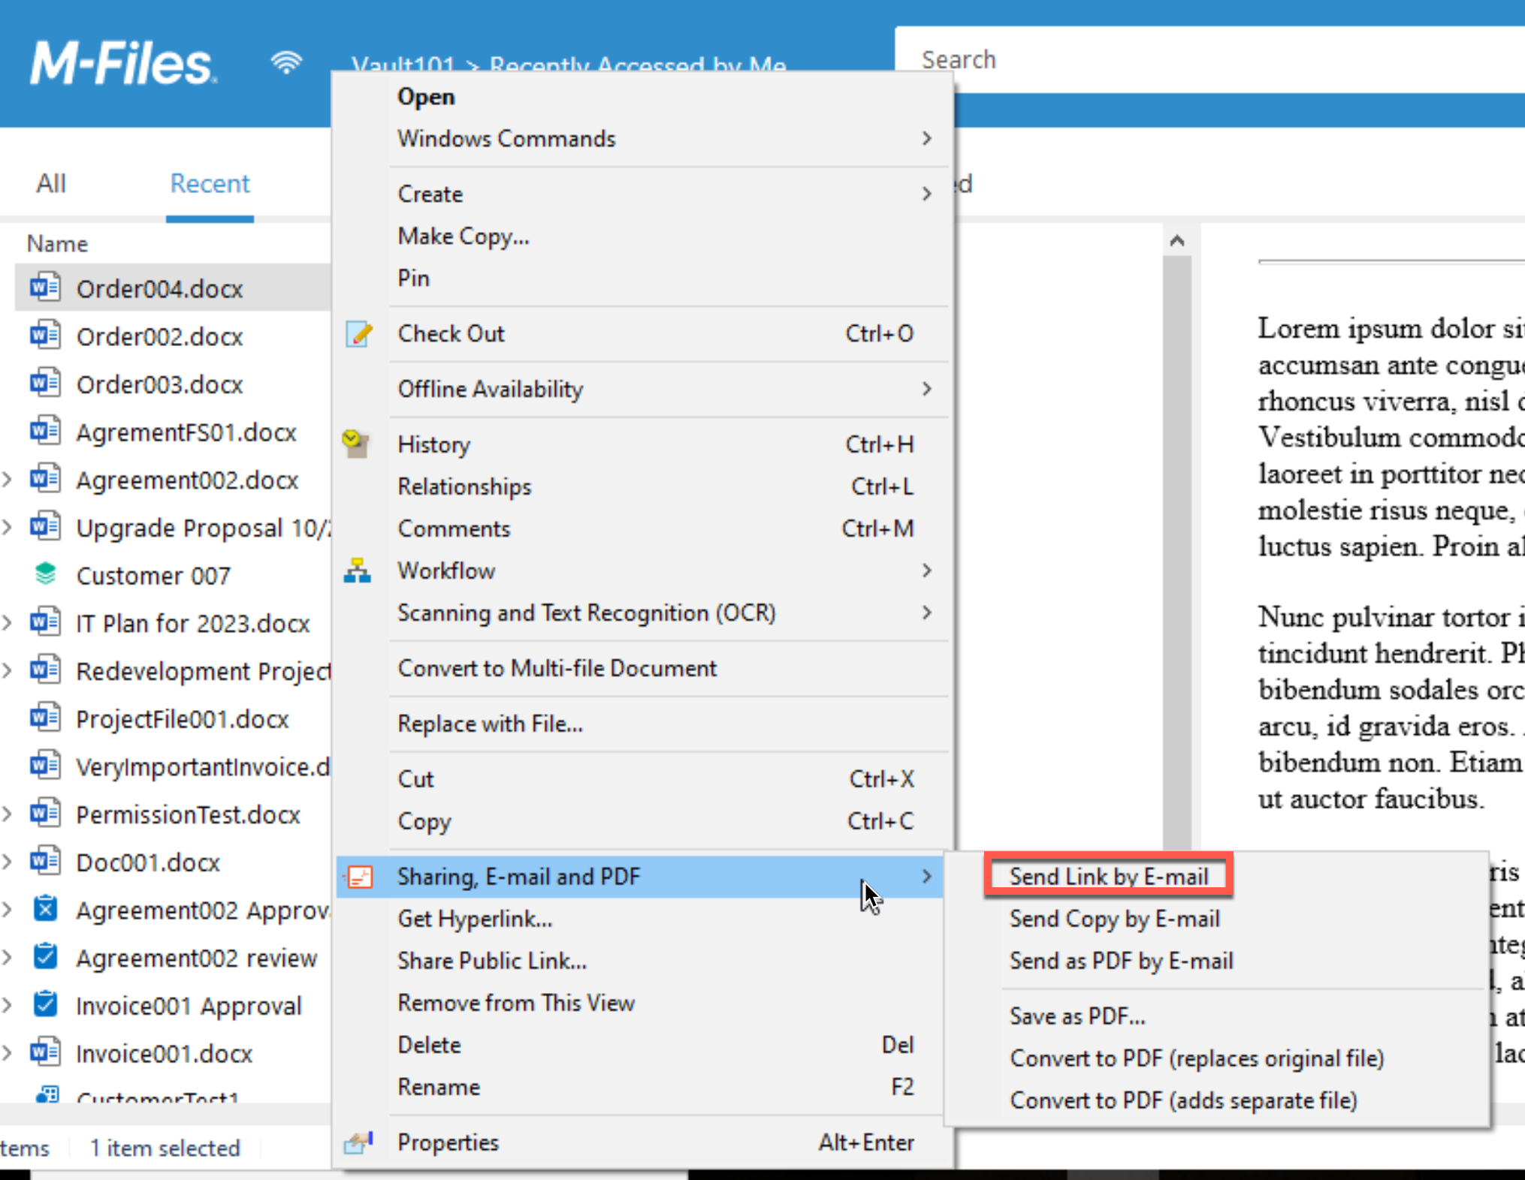Image resolution: width=1525 pixels, height=1180 pixels.
Task: Click the Sharing, E-mail and PDF icon
Action: 360,877
